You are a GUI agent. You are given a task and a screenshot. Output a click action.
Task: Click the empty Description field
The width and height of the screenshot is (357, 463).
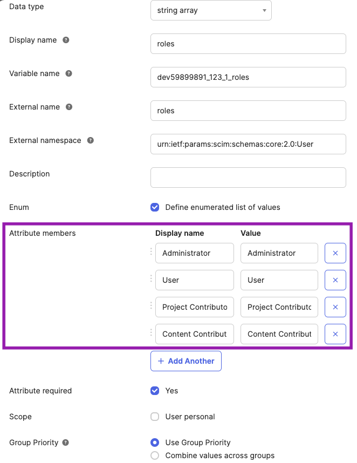[248, 178]
